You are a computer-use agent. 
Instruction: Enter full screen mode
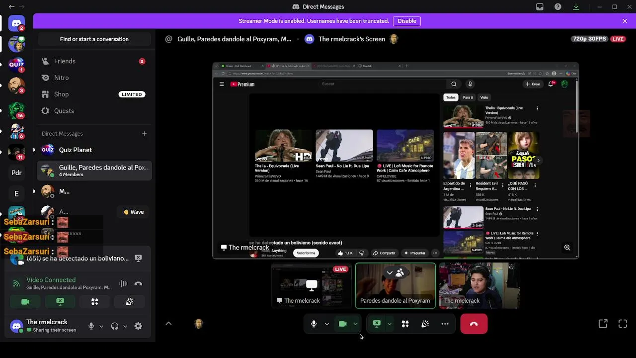coord(623,324)
